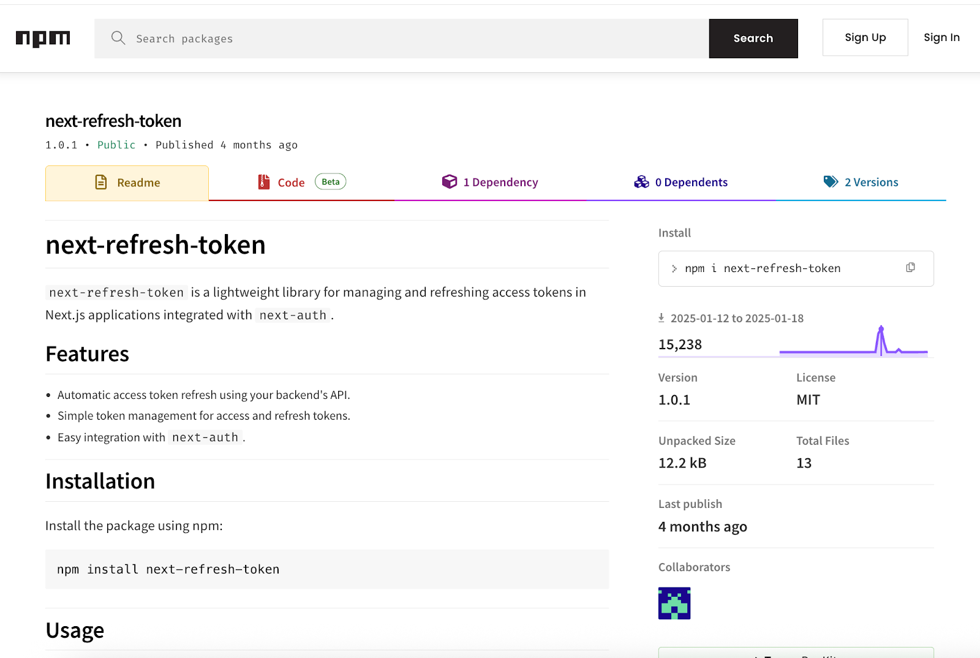Image resolution: width=980 pixels, height=658 pixels.
Task: Click the Install label in sidebar
Action: (x=674, y=233)
